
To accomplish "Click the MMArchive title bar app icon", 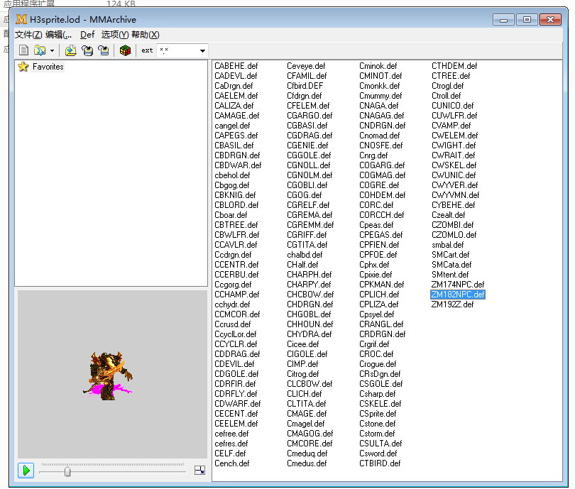I will (x=21, y=19).
